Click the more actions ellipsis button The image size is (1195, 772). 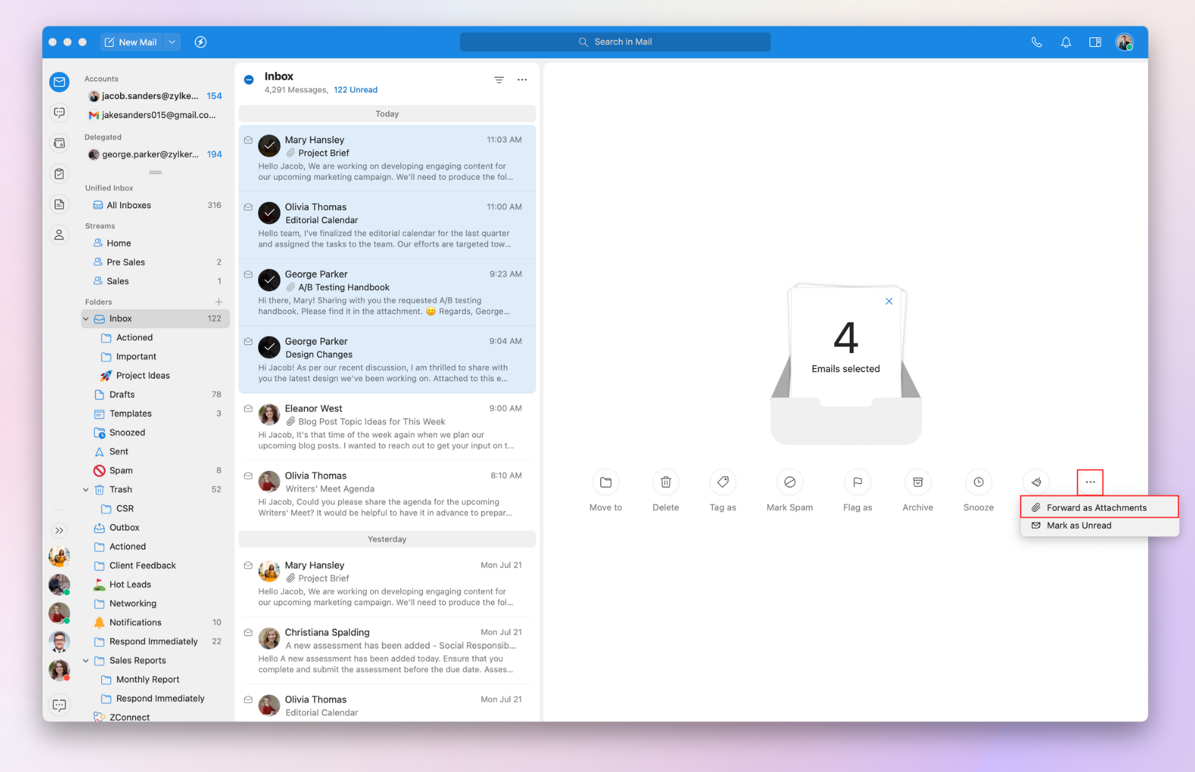pyautogui.click(x=1090, y=482)
